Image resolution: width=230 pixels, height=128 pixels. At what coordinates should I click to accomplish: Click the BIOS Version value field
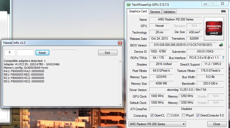click(x=183, y=45)
